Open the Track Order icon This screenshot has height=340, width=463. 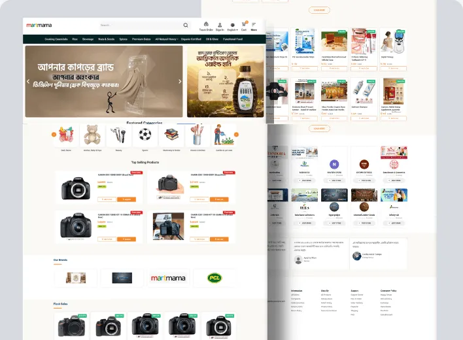click(x=206, y=24)
